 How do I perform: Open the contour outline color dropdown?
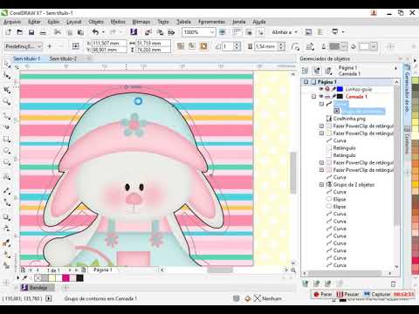(x=344, y=46)
